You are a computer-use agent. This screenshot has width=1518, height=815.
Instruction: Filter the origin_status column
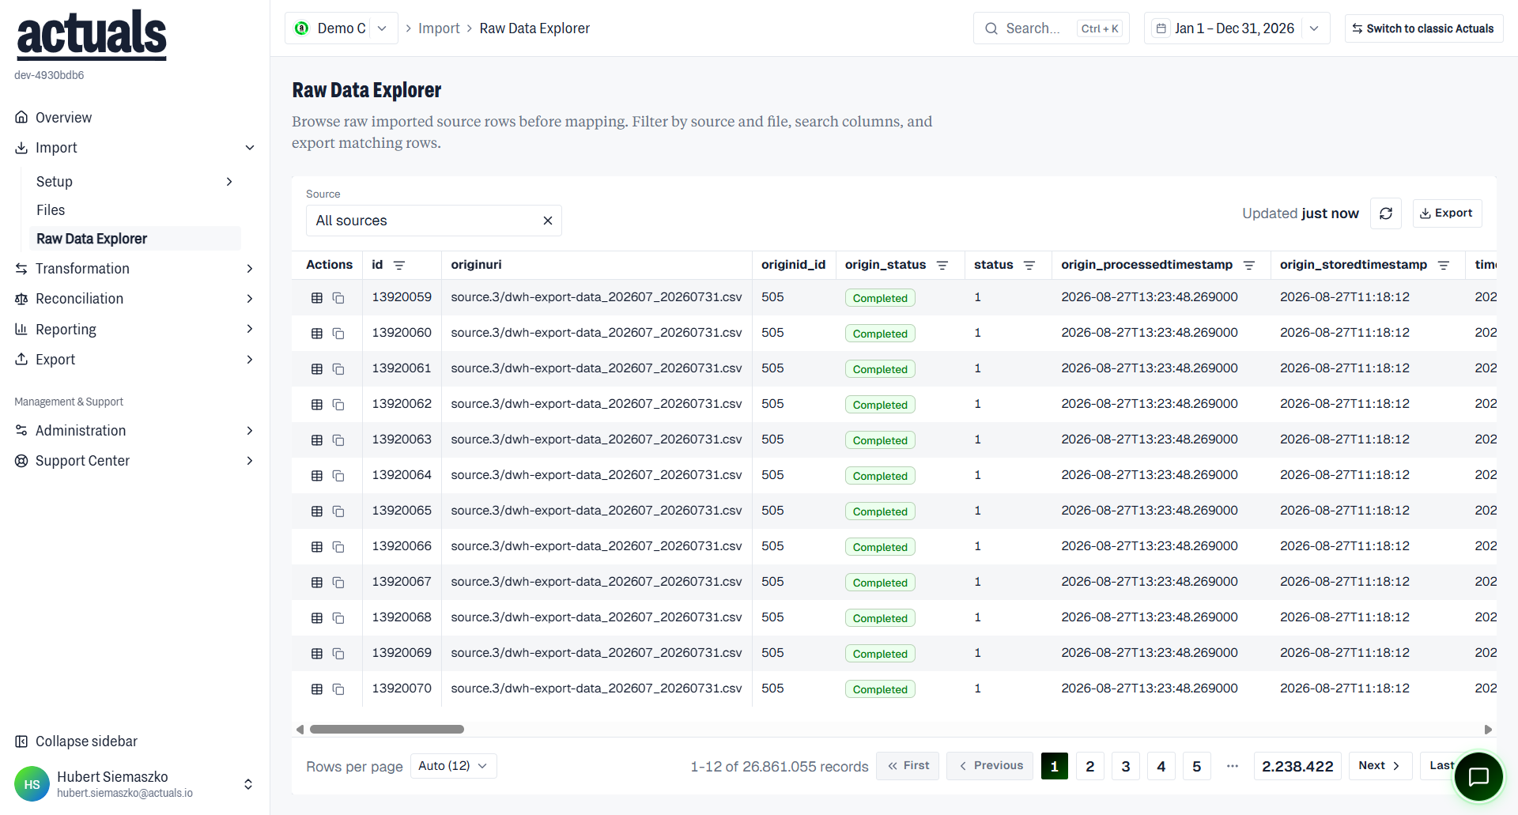[x=942, y=266]
